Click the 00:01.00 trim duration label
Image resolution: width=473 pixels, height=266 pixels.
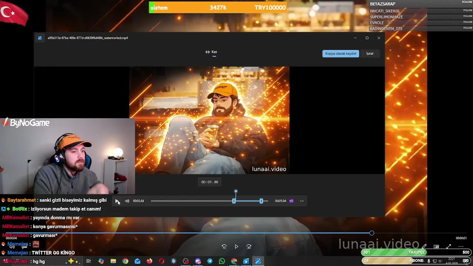click(x=210, y=182)
